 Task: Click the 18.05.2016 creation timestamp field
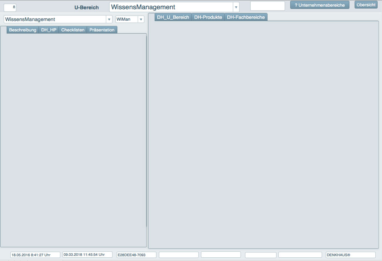(x=35, y=255)
